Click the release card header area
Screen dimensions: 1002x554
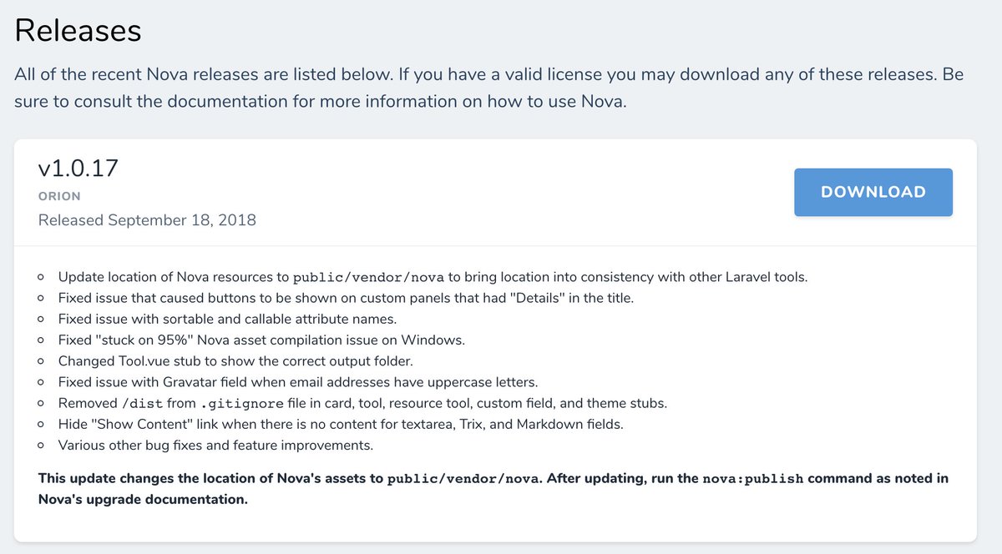501,192
